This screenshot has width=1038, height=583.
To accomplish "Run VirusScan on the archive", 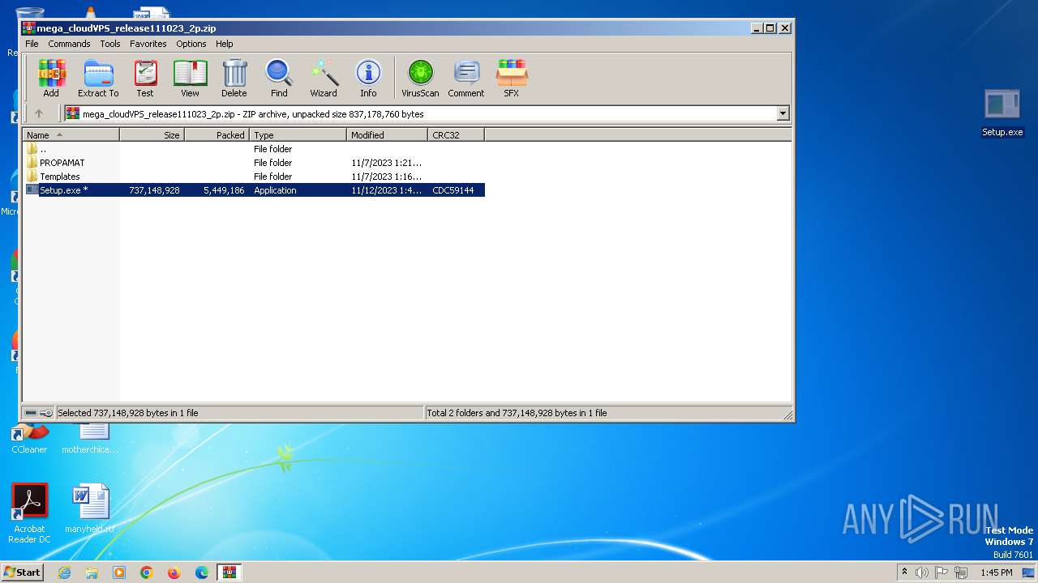I will (420, 79).
